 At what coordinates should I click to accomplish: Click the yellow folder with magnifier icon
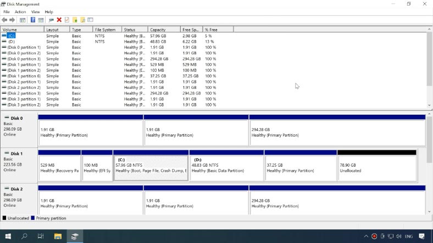click(82, 20)
